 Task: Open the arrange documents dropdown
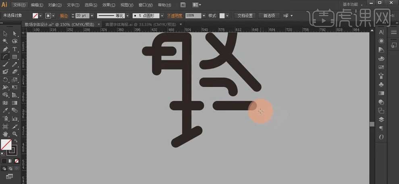pyautogui.click(x=197, y=4)
